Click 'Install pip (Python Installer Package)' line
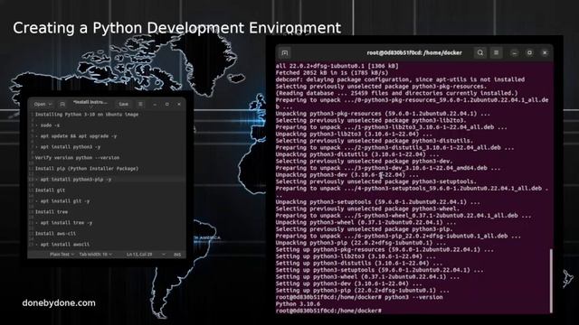Viewport: 579px width, 325px height. [87, 169]
